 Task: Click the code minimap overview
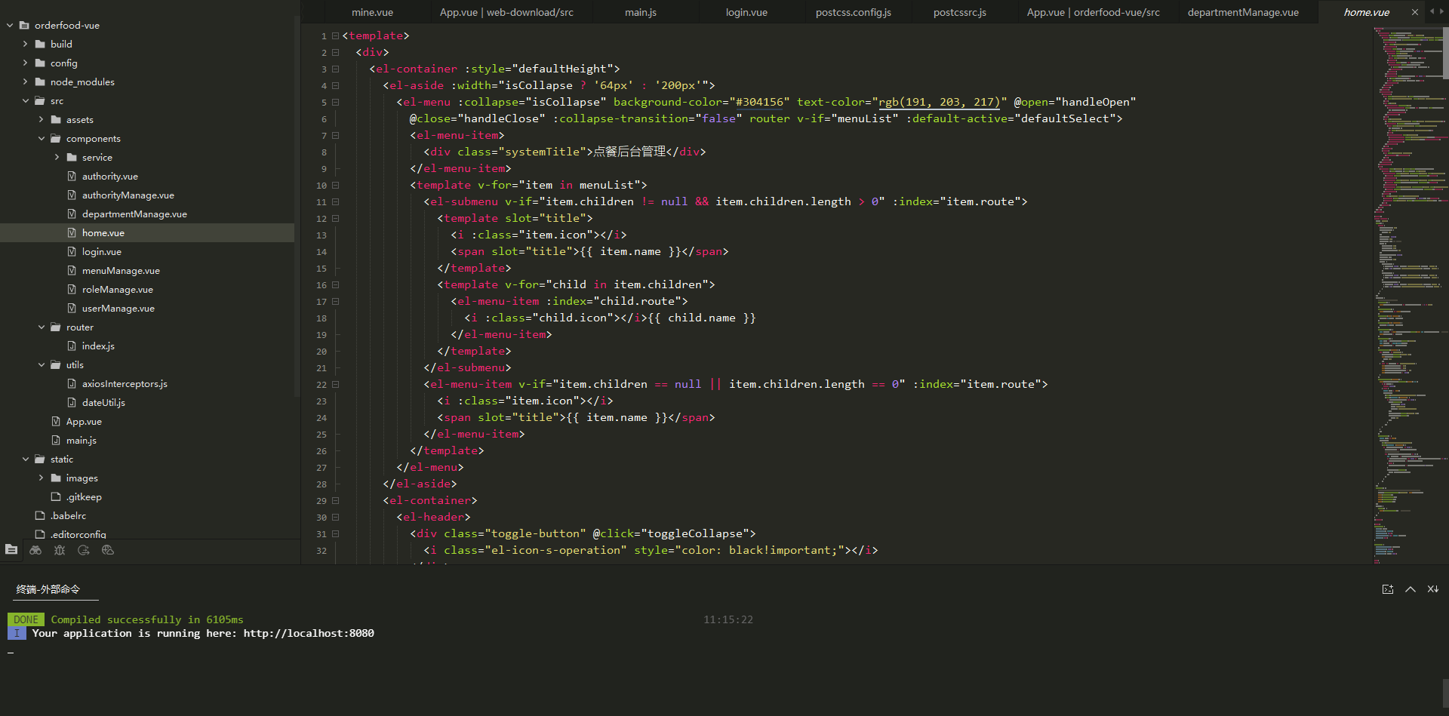(x=1407, y=294)
